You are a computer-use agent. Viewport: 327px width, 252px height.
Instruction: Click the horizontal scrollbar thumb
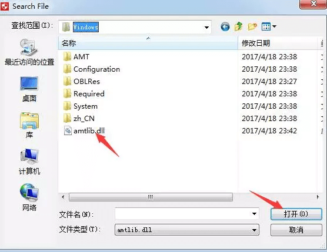click(x=151, y=197)
